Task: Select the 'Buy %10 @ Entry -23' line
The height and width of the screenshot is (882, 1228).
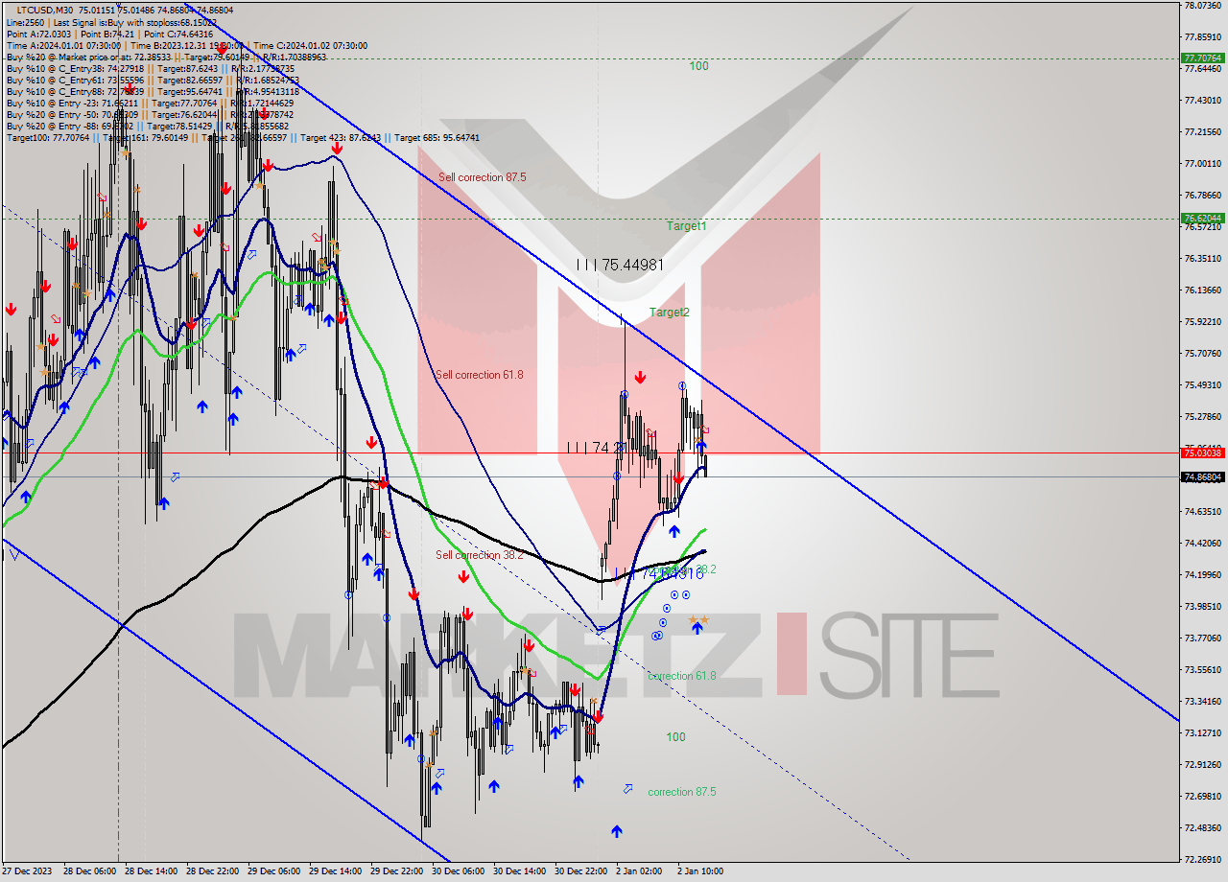Action: coord(150,103)
